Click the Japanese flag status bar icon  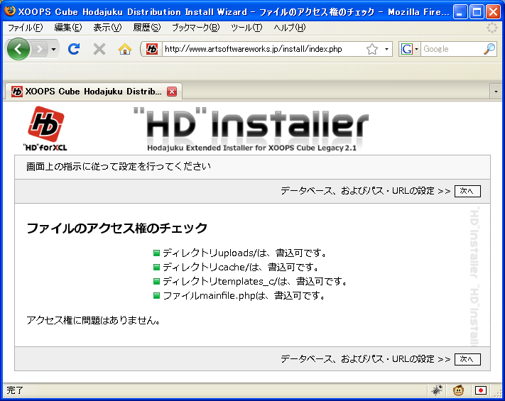pyautogui.click(x=481, y=390)
